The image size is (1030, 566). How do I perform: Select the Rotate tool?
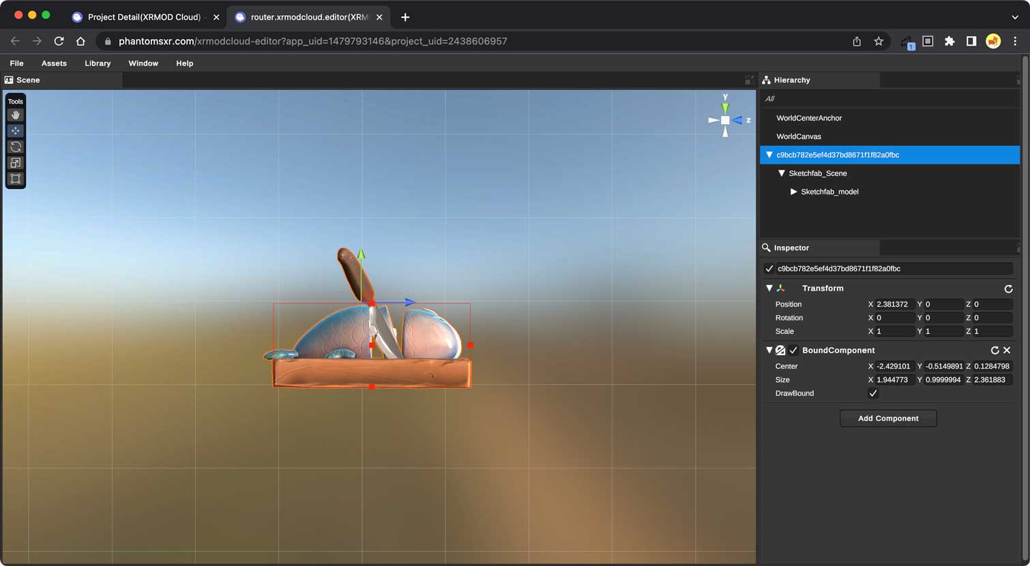(x=15, y=147)
